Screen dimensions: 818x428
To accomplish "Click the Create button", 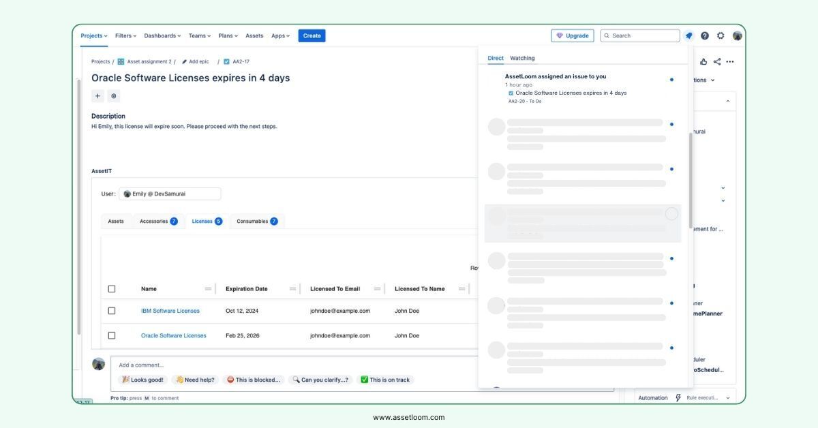I will pos(312,35).
